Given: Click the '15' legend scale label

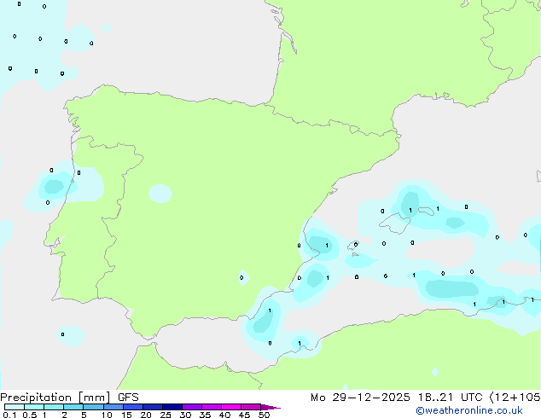Looking at the screenshot, I should point(126,415).
